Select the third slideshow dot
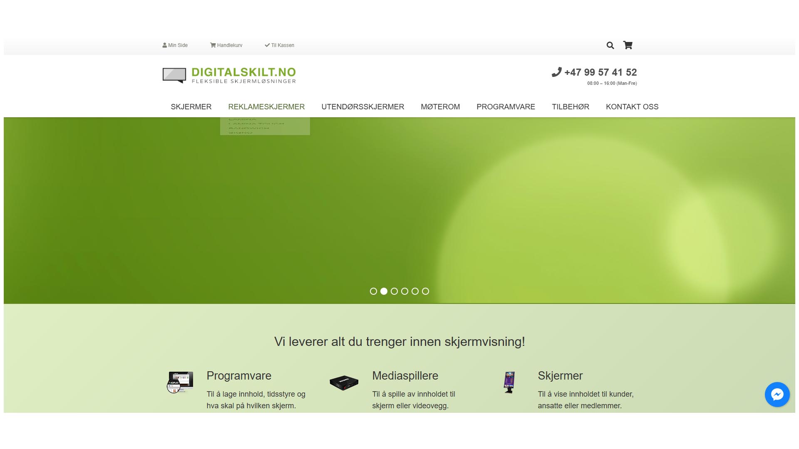The height and width of the screenshot is (449, 799). point(394,291)
